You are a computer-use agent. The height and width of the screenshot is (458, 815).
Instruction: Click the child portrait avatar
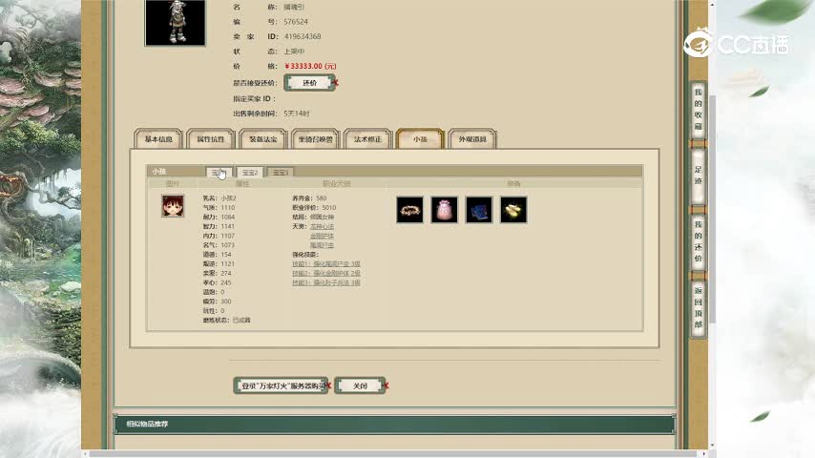[x=173, y=206]
